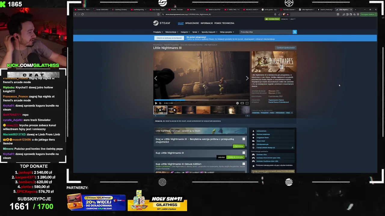Bookmark page icon in address bar
This screenshot has height=216, width=385.
pos(158,14)
